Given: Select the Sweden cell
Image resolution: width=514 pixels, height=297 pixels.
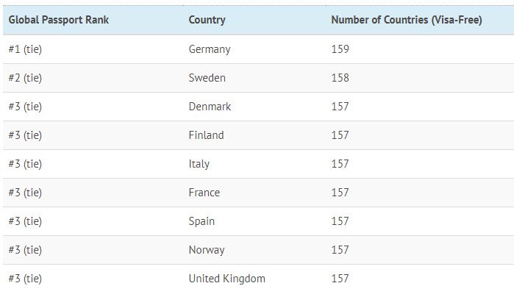Looking at the screenshot, I should (x=207, y=78).
